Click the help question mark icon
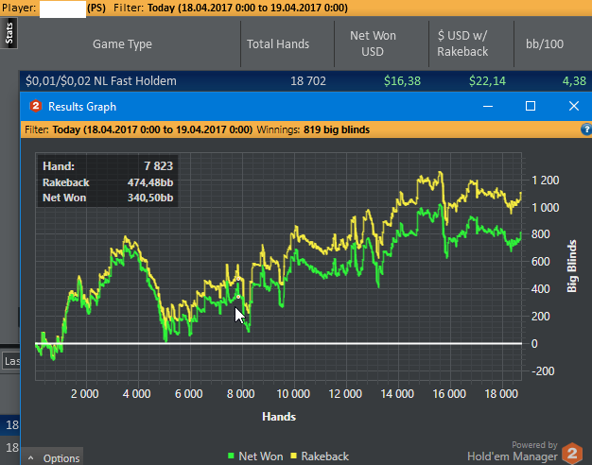Viewport: 592px width, 465px height. [x=586, y=129]
